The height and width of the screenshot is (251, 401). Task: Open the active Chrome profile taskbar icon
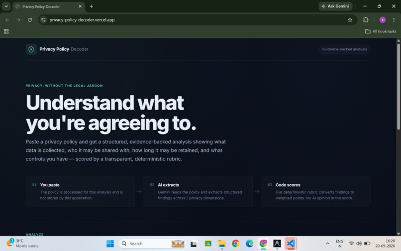coord(263,244)
